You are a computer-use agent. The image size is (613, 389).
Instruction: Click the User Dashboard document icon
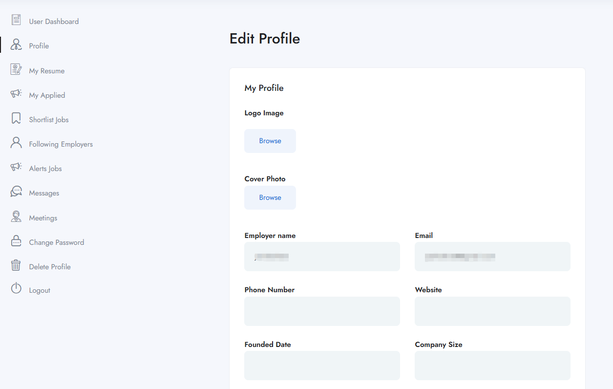16,20
